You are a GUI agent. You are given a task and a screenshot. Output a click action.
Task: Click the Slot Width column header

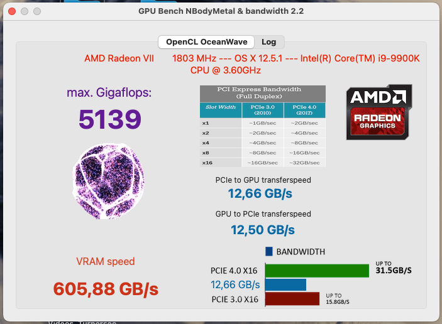point(221,110)
